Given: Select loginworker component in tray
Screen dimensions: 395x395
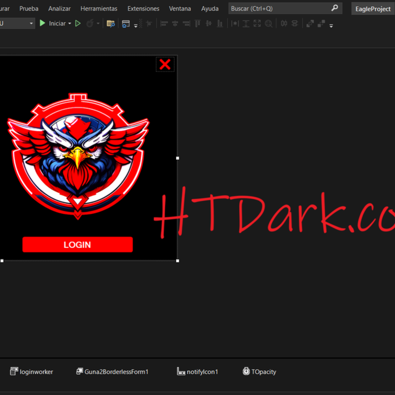Looking at the screenshot, I should tap(31, 372).
